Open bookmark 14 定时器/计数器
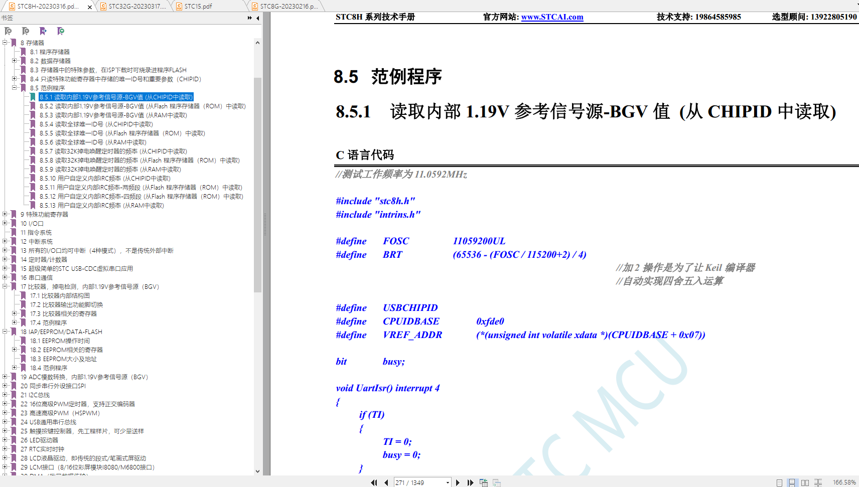 pyautogui.click(x=44, y=260)
